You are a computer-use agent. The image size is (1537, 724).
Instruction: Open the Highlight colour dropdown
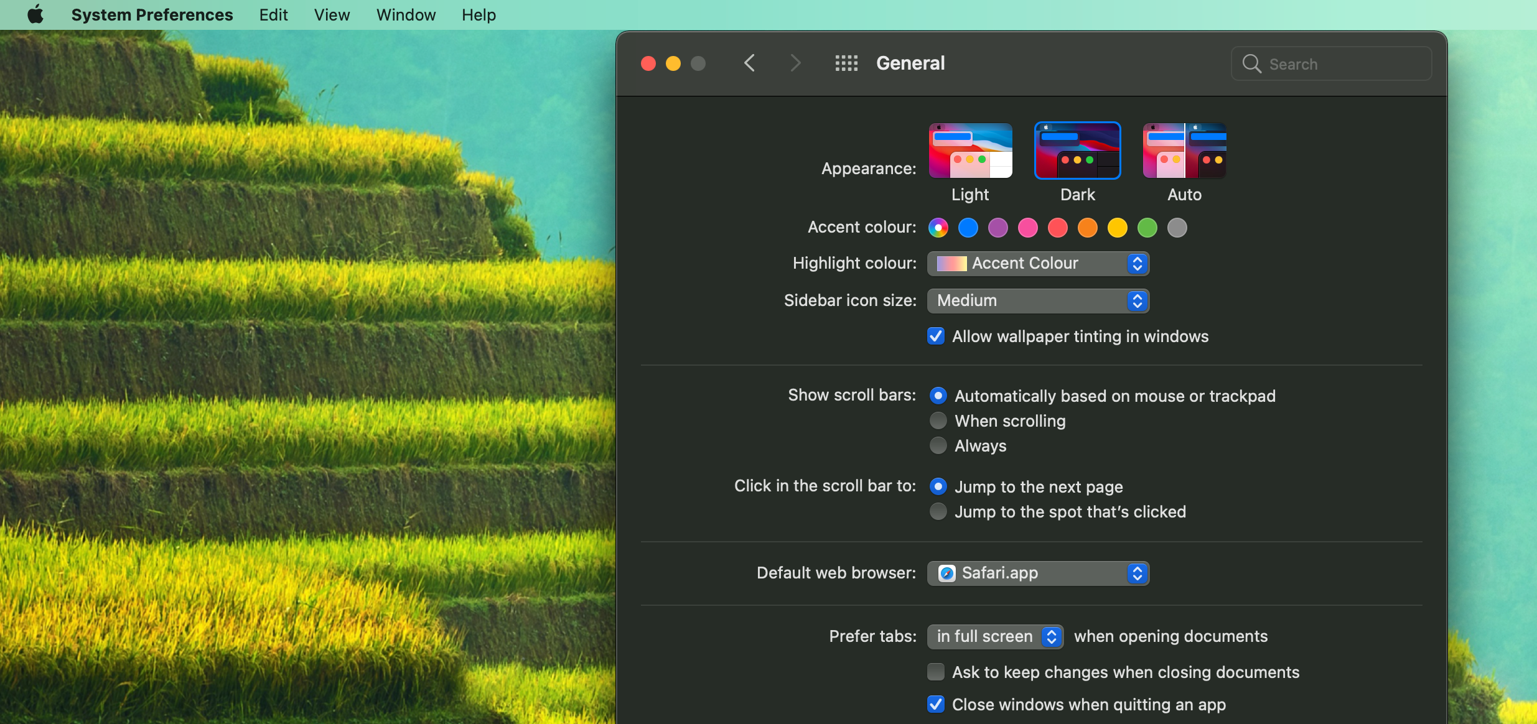[1038, 264]
